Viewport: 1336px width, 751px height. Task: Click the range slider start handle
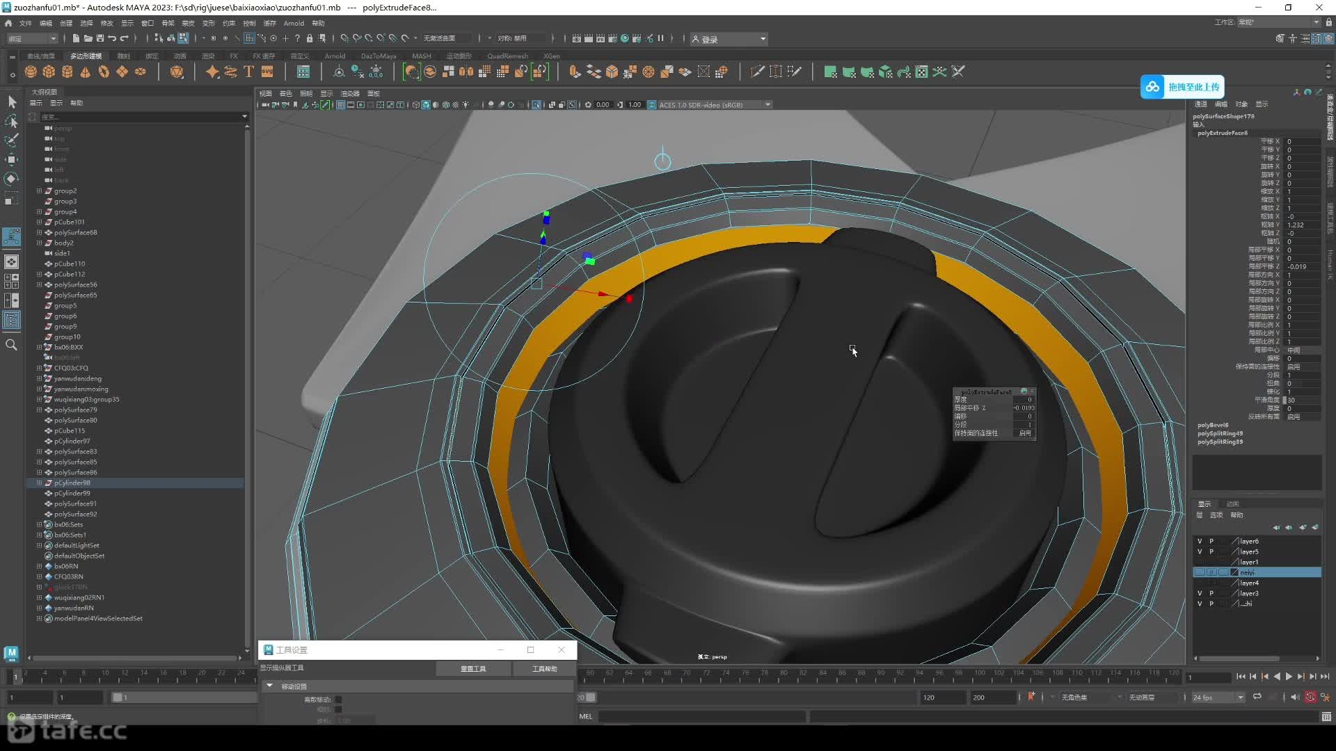[117, 697]
